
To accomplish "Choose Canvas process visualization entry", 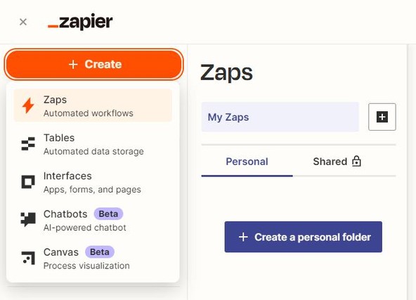I will pos(93,259).
